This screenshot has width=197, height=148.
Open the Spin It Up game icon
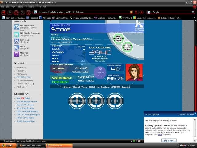[16, 40]
